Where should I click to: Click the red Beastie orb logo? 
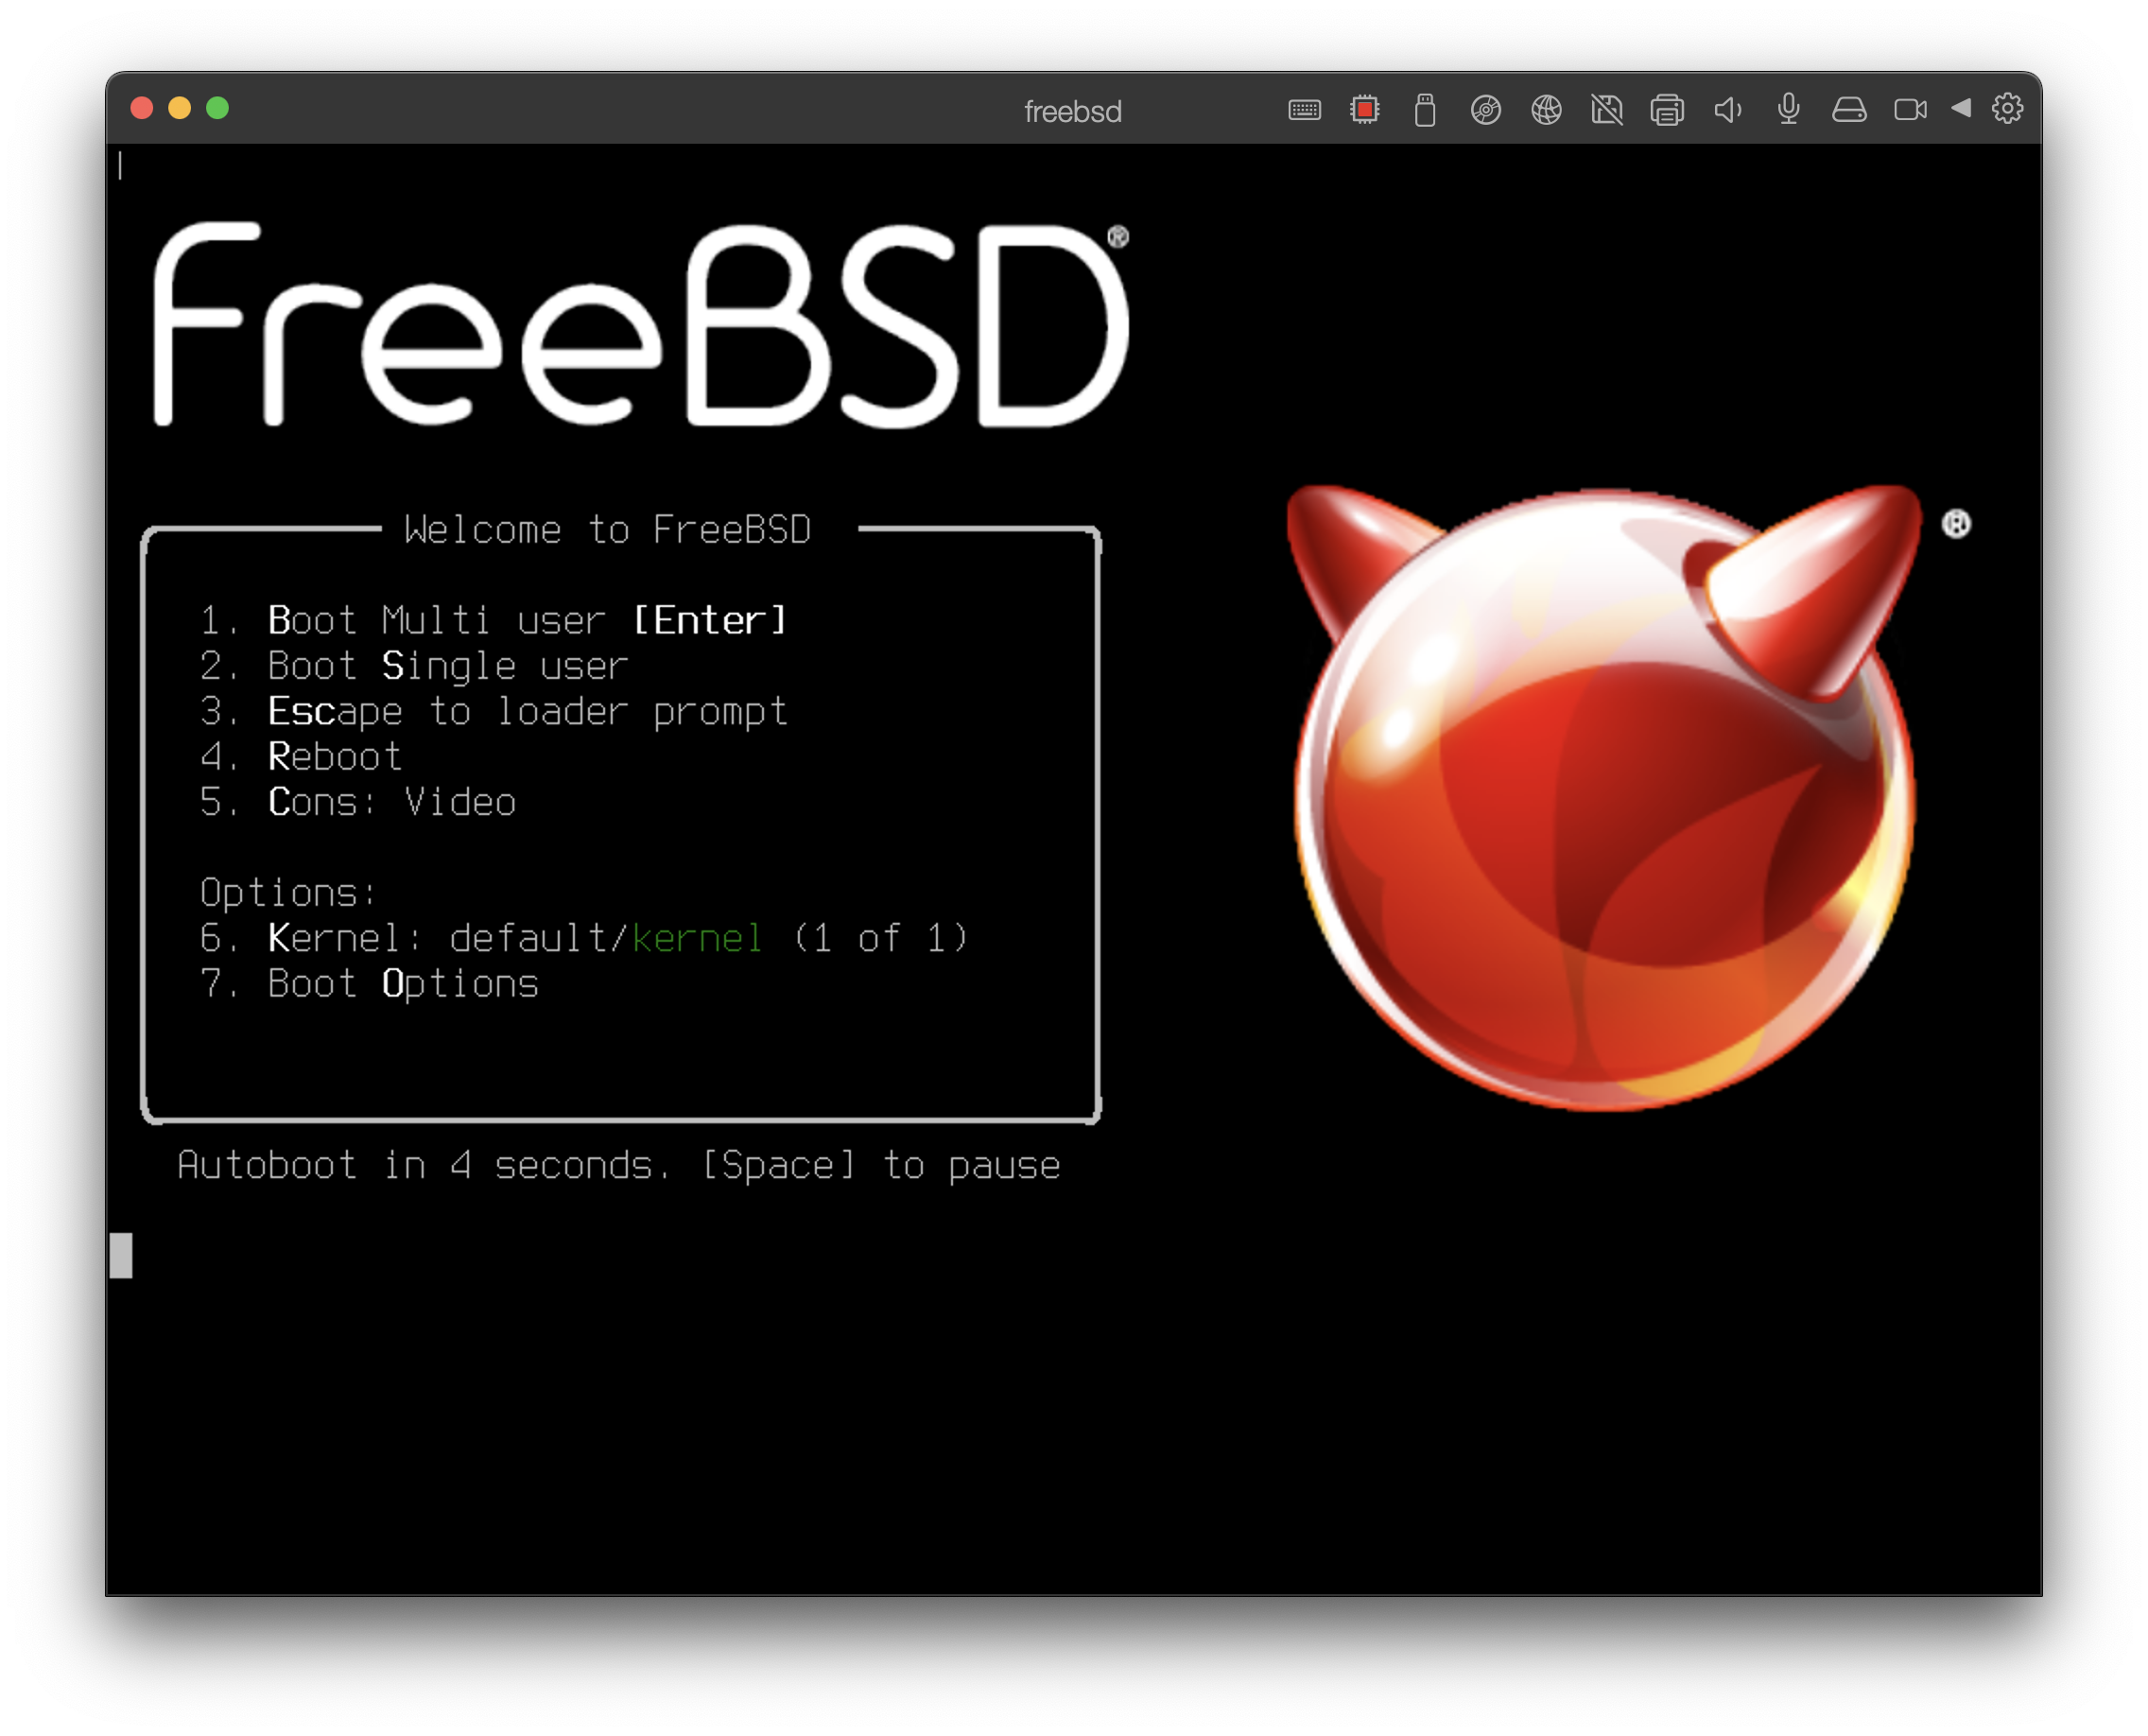[x=1604, y=797]
